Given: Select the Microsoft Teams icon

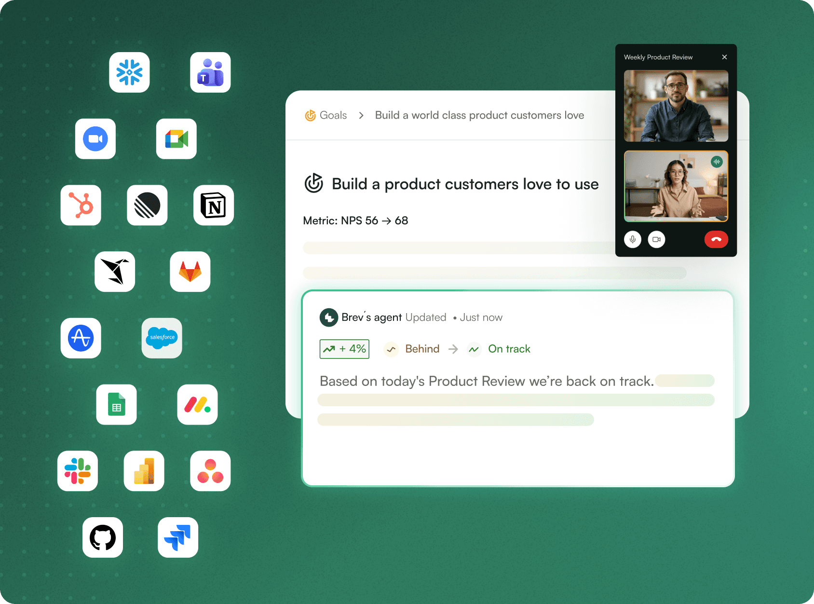Looking at the screenshot, I should coord(210,72).
